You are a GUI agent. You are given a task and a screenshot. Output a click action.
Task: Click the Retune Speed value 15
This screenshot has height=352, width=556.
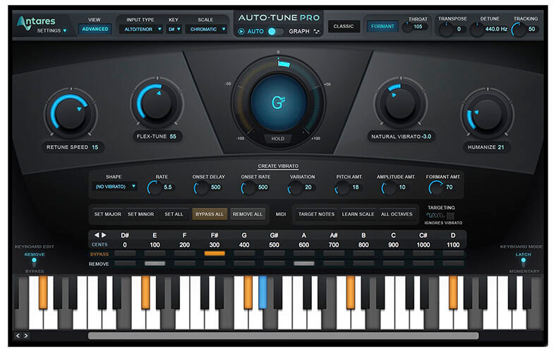(95, 147)
